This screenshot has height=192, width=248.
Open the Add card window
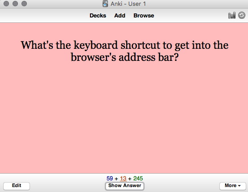(x=120, y=16)
